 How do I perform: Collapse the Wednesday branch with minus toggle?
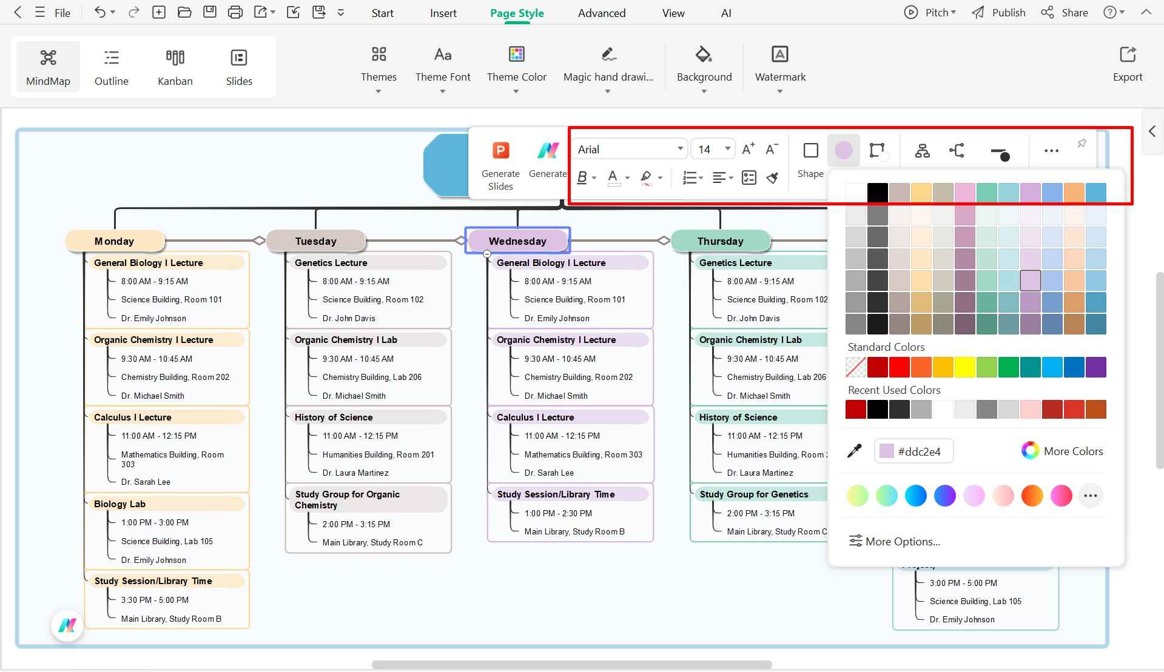click(x=487, y=254)
